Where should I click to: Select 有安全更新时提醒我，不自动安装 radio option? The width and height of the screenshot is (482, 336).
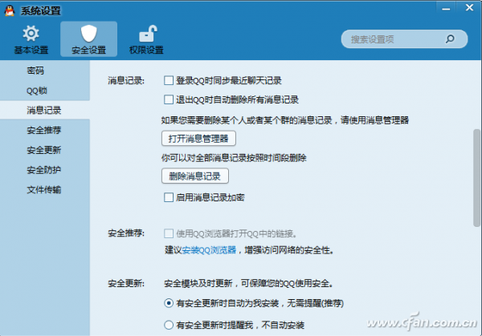[169, 325]
